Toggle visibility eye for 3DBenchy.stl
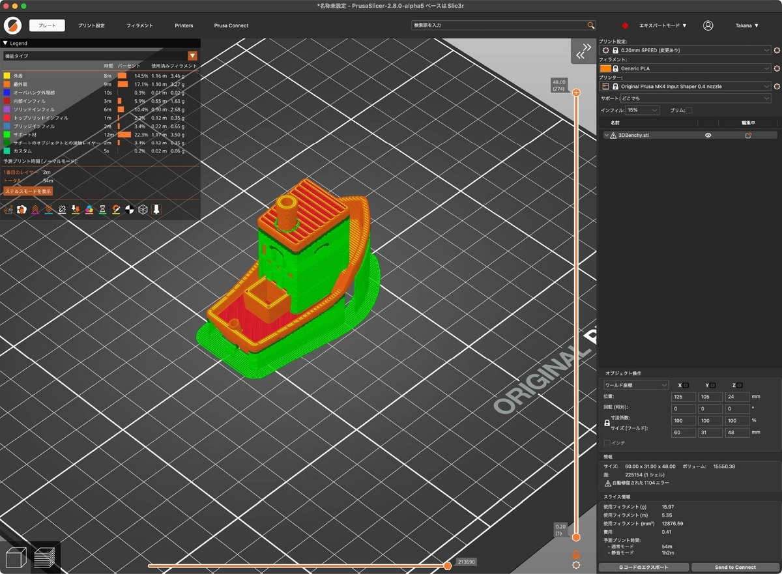Viewport: 782px width, 574px height. coord(708,136)
